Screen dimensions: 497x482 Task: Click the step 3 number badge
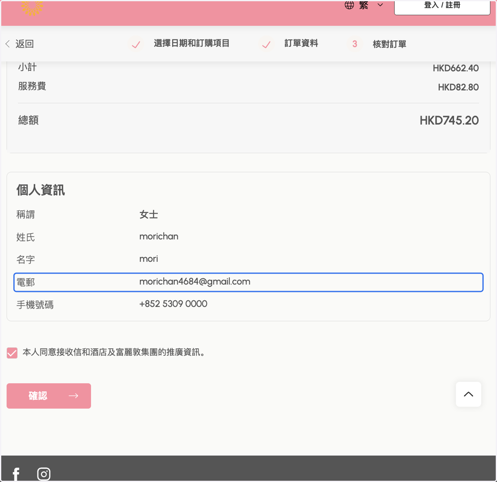tap(355, 44)
